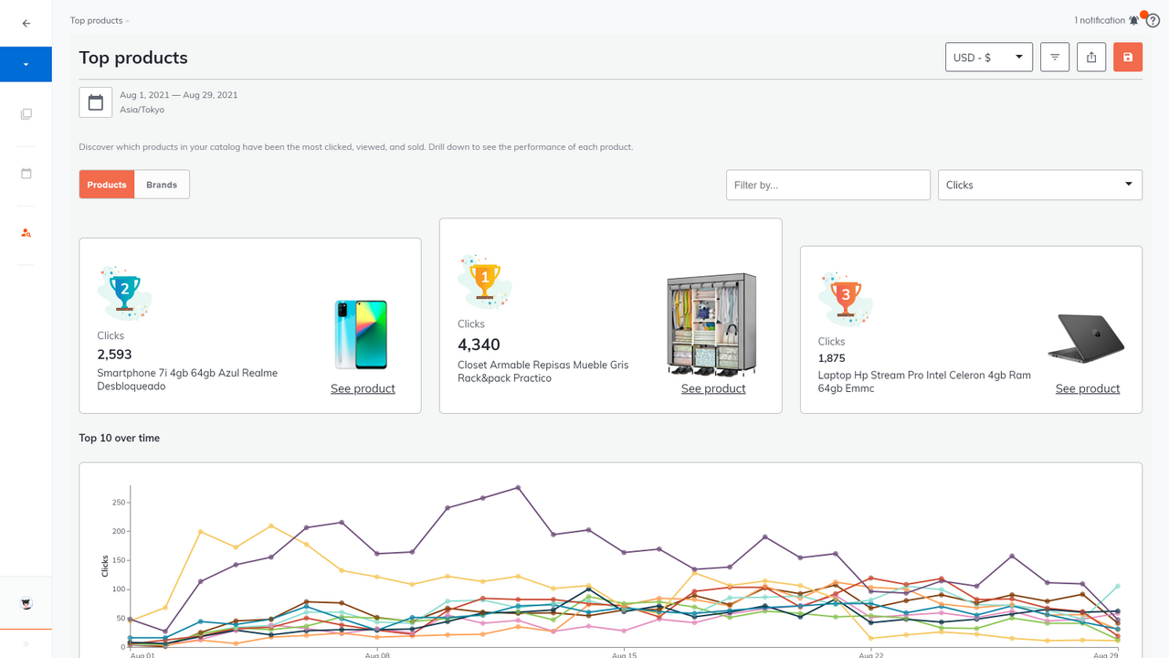Viewport: 1169px width, 658px height.
Task: Click the orange save report icon
Action: [1127, 57]
